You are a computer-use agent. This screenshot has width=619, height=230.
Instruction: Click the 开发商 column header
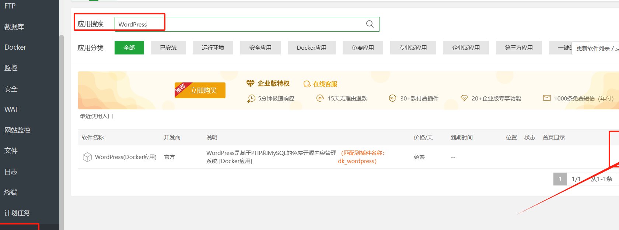coord(172,137)
